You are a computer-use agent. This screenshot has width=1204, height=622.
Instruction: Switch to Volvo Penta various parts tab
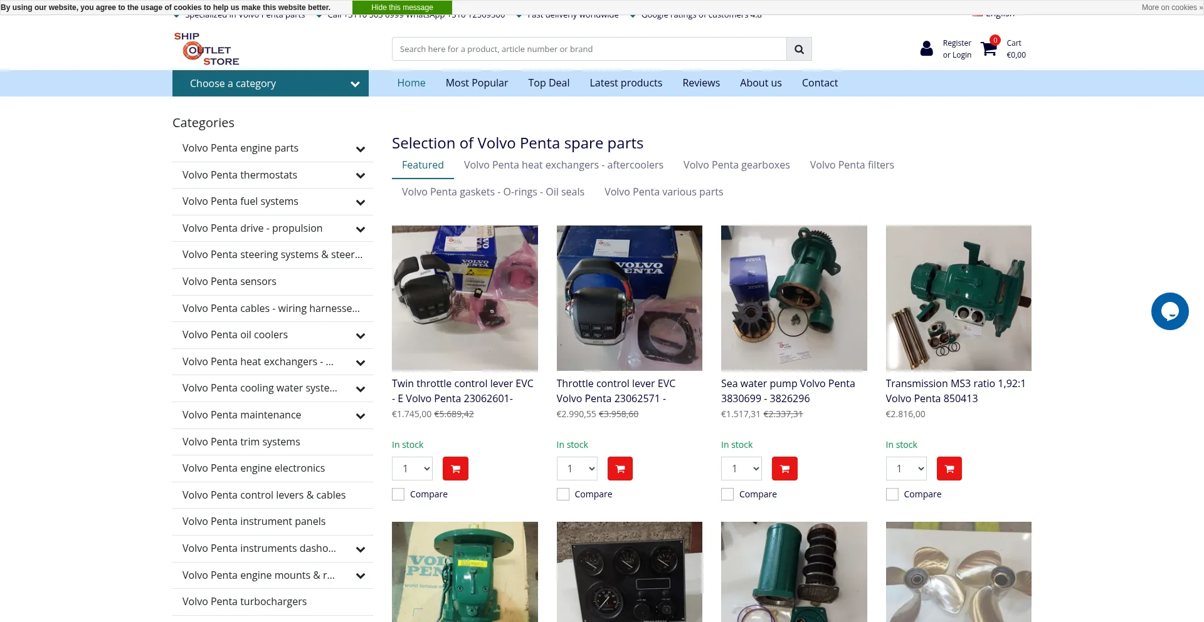[x=663, y=192]
